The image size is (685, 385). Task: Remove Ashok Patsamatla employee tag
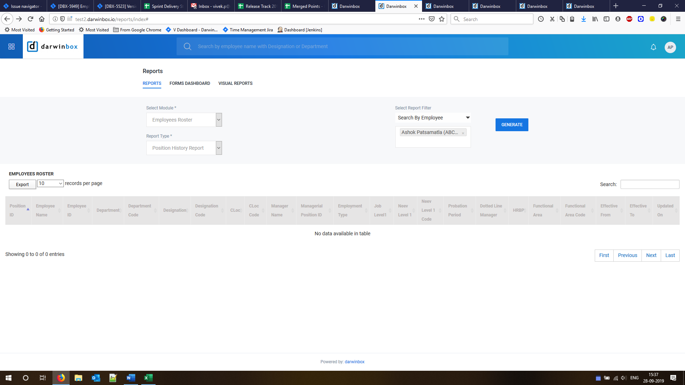click(x=463, y=133)
